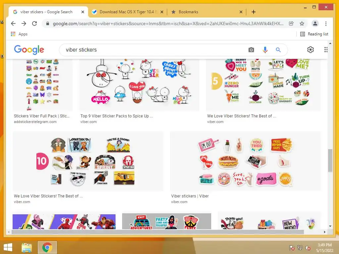
Task: Open a new tab with the plus button
Action: tap(253, 12)
